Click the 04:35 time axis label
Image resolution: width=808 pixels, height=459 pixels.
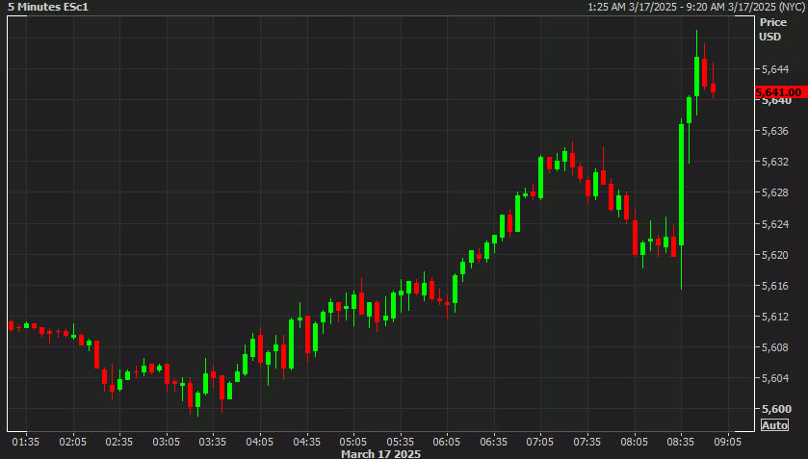306,442
